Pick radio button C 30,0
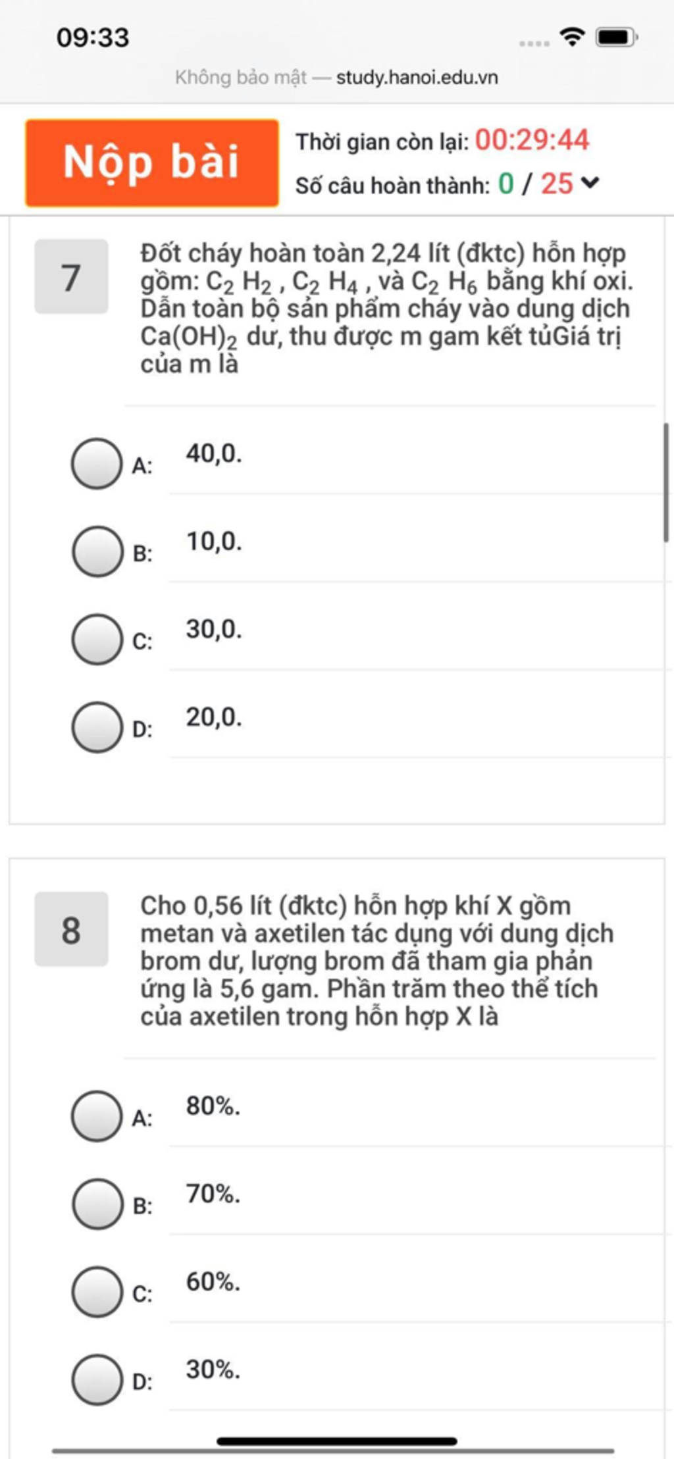 click(x=97, y=639)
